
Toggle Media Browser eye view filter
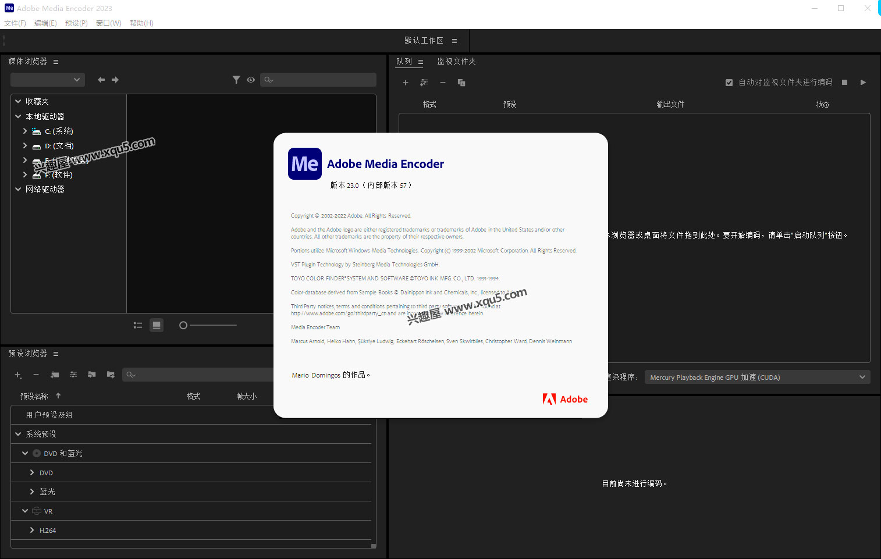coord(251,80)
